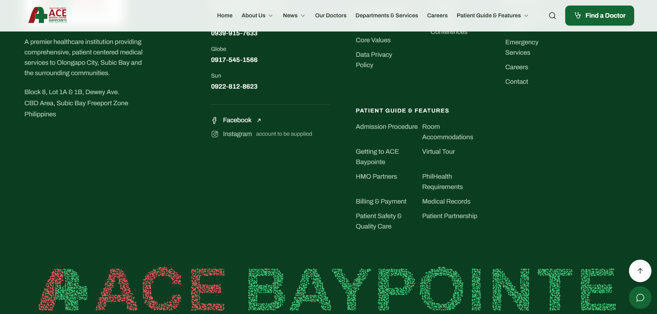Open the Medical Records link
This screenshot has width=657, height=314.
[x=446, y=201]
